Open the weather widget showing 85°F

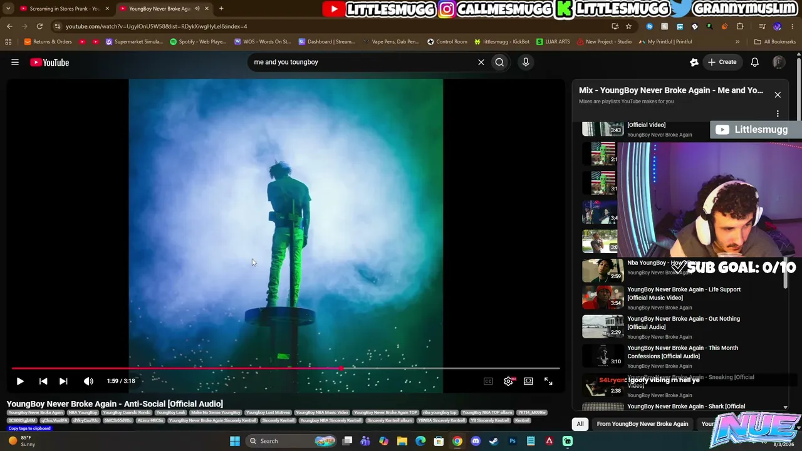click(x=22, y=441)
